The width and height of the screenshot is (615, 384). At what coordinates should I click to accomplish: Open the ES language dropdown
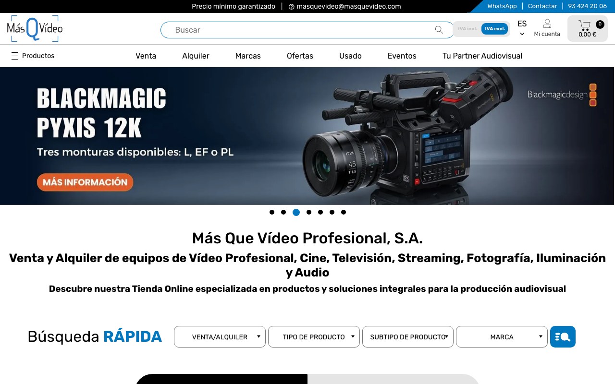point(522,28)
